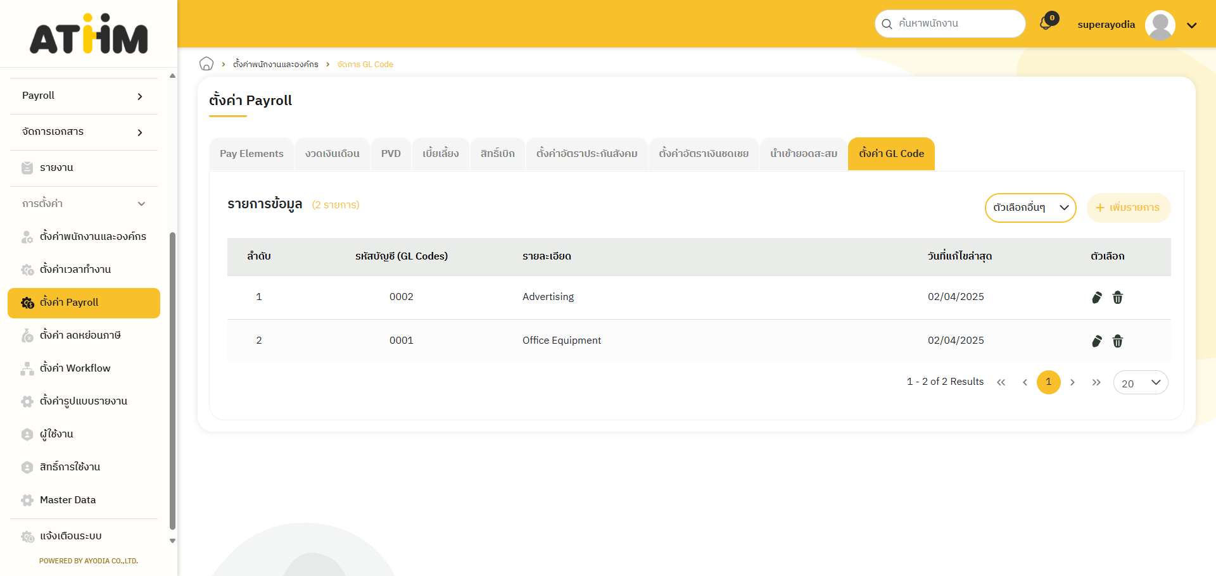
Task: Click the วันที่แก้ไขล่าสุด column header
Action: [x=959, y=256]
